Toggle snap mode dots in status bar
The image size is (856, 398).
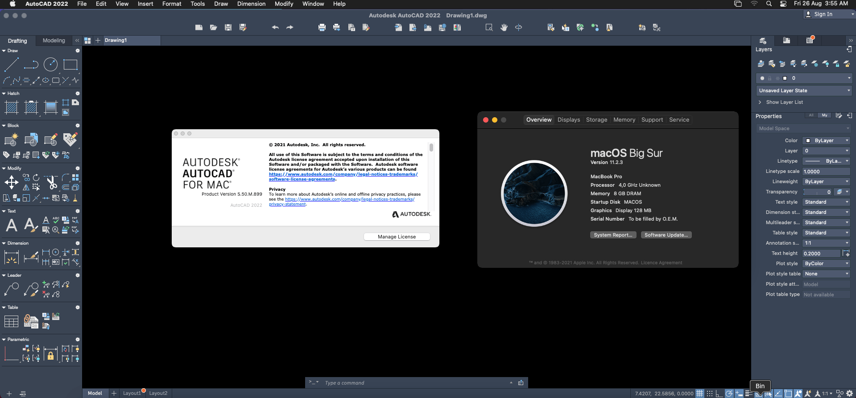tap(710, 394)
